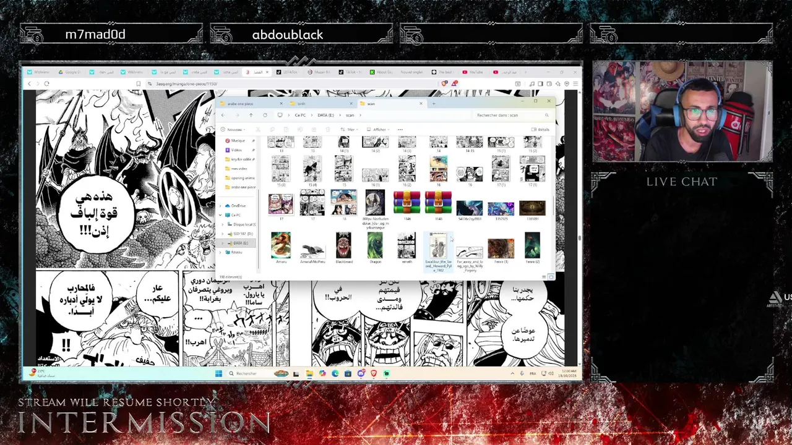Click the Delete trash icon in Explorer toolbar

(328, 130)
